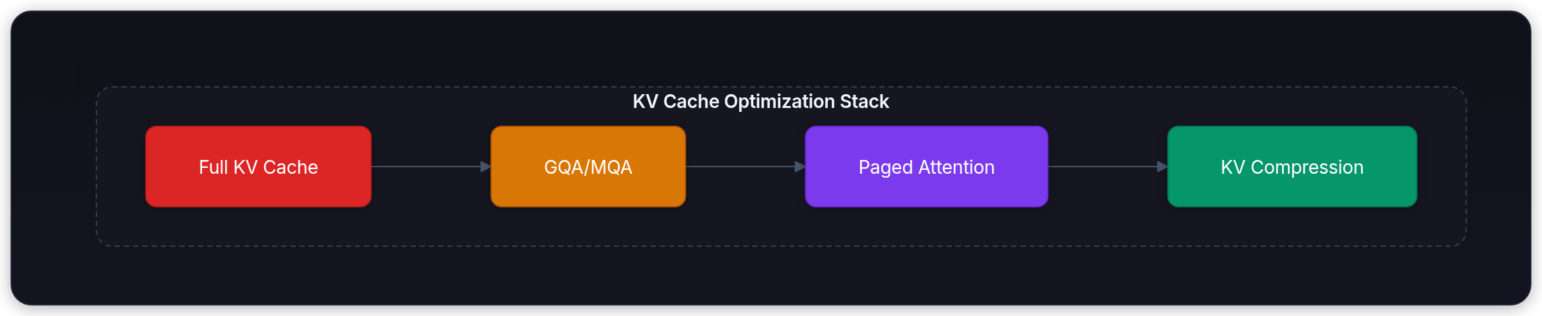
Task: Click the "GQA/MQA" text label
Action: [588, 167]
